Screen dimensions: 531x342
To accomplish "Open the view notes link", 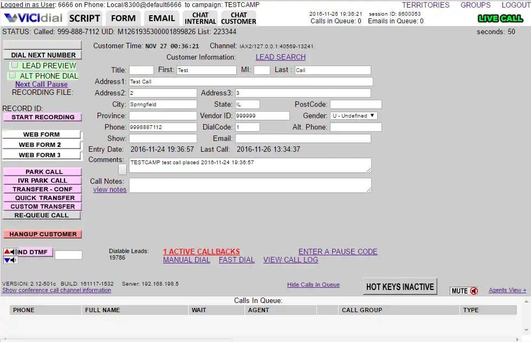I will (x=109, y=190).
